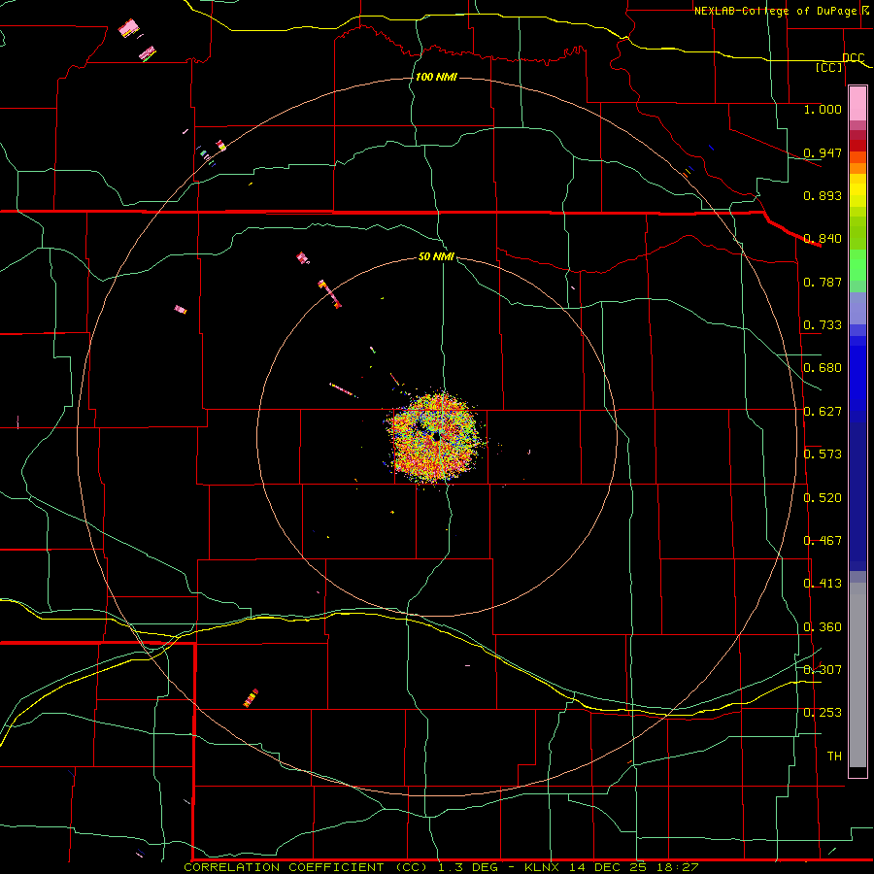Screen dimensions: 874x874
Task: Click the 0.413 value on the color scale
Action: click(823, 584)
